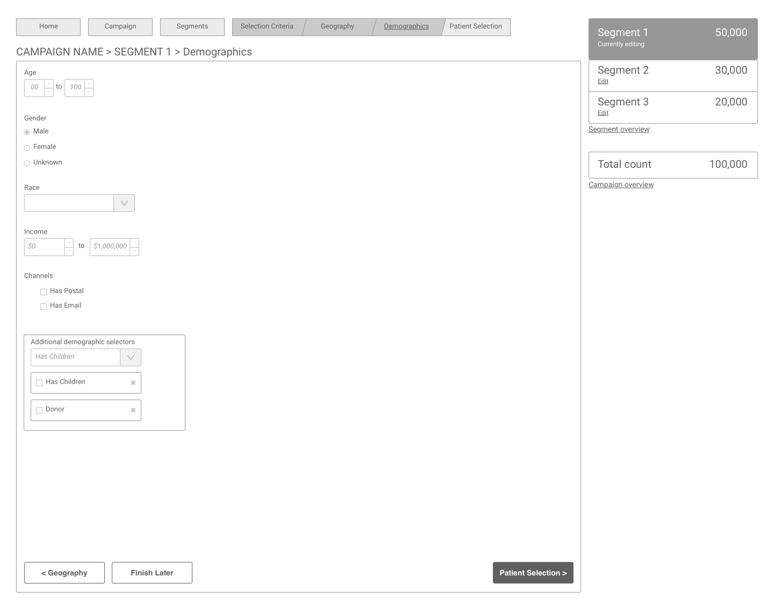Click the Patient Selection tab

tap(476, 26)
